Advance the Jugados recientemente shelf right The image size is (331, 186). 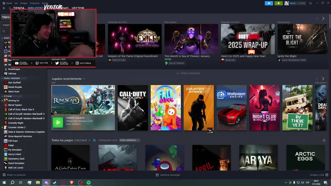(x=323, y=79)
